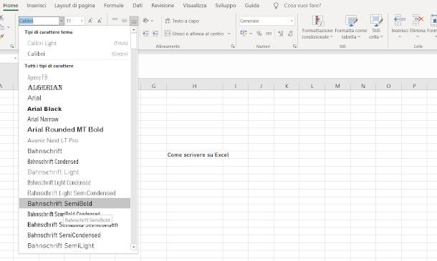Open the Sviluppo tab
This screenshot has width=437, height=261.
point(226,5)
